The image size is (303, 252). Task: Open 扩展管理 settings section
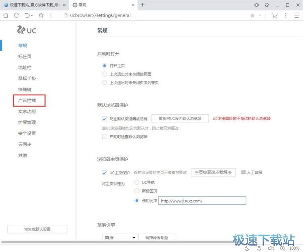click(x=27, y=122)
